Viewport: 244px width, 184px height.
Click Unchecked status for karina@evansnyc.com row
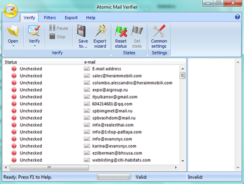pyautogui.click(x=31, y=146)
